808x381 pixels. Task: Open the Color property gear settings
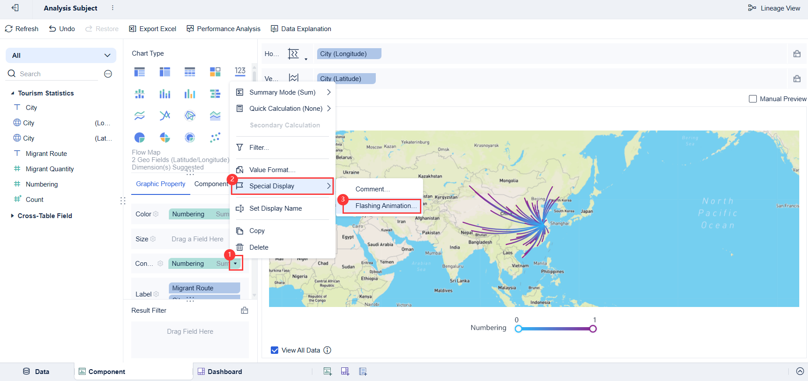pyautogui.click(x=156, y=214)
